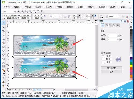Image resolution: width=134 pixels, height=99 pixels.
Task: Open the Skew tab in Transform docker
Action: [118, 25]
